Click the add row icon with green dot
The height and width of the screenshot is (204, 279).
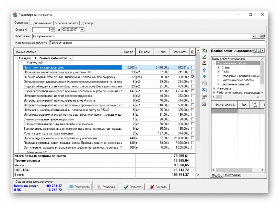pyautogui.click(x=204, y=51)
